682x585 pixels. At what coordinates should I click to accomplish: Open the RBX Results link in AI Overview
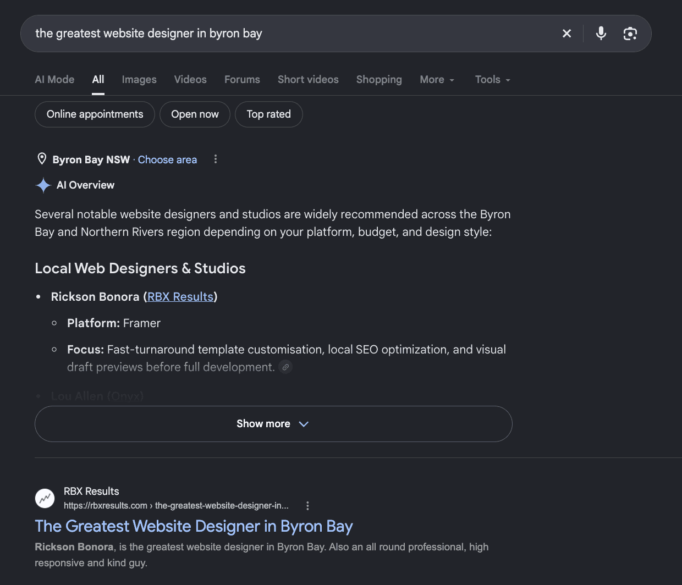(180, 297)
